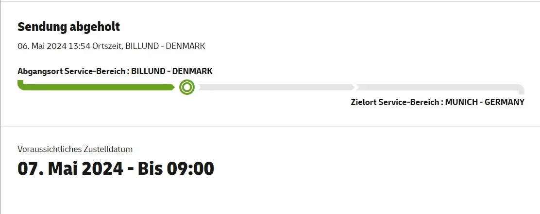Click the gray curved end of the progress bar
The image size is (540, 214).
pos(522,89)
